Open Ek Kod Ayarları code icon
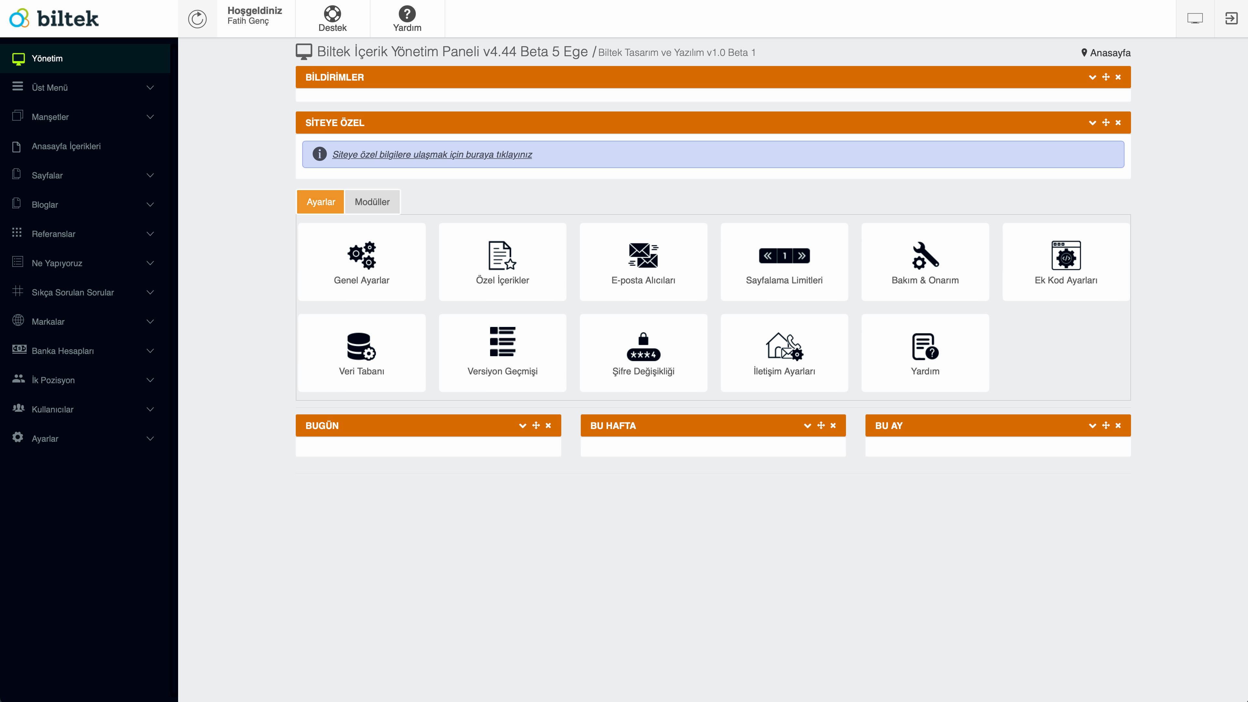This screenshot has width=1248, height=702. tap(1066, 255)
